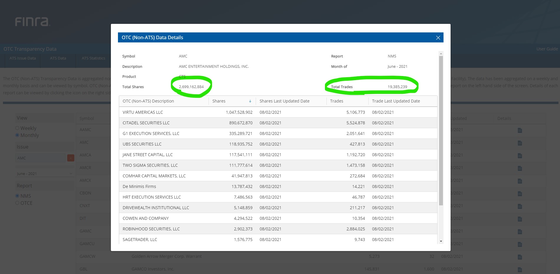
Task: Click AMCA symbol in background table
Action: [85, 155]
